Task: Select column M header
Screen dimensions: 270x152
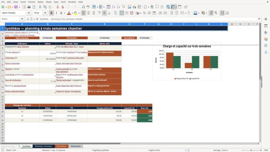Action: point(232,24)
